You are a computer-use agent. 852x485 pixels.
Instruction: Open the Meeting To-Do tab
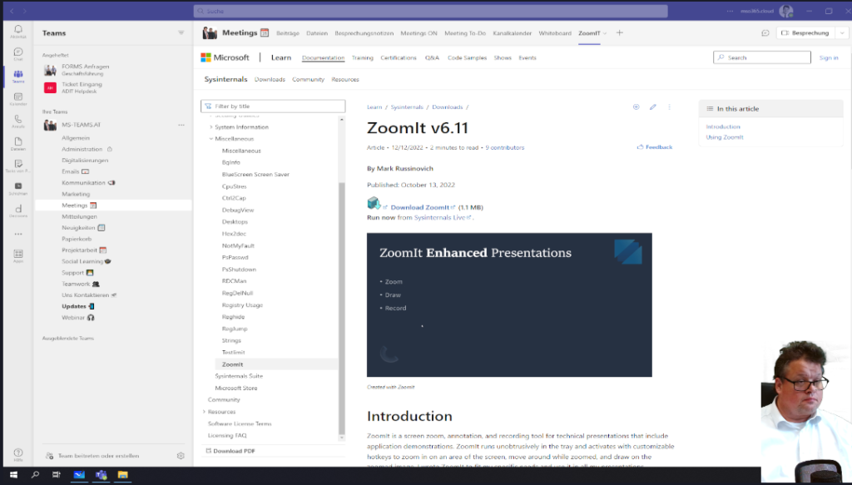point(465,33)
